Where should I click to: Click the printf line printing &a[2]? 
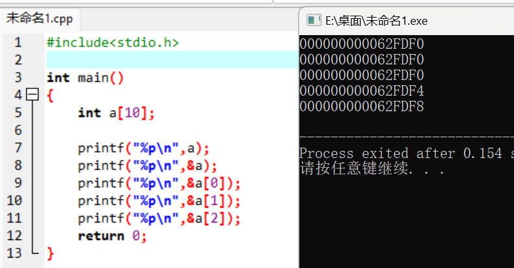click(x=159, y=219)
